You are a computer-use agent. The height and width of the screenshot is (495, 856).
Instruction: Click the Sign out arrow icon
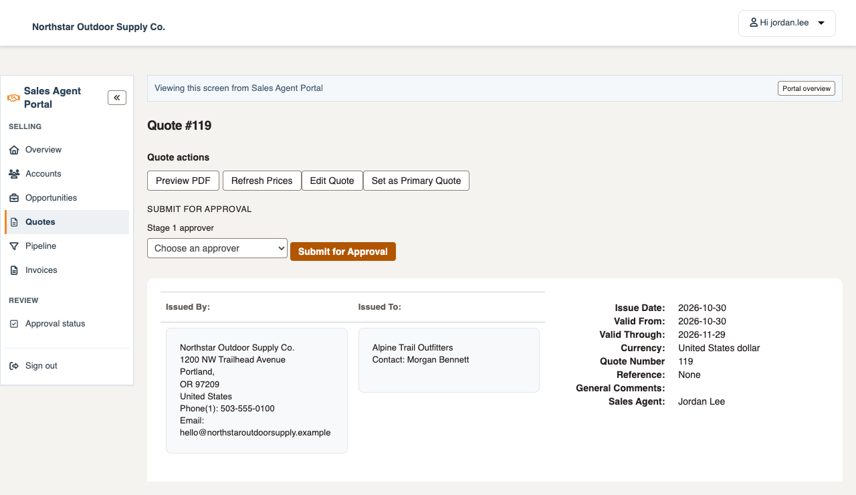pyautogui.click(x=14, y=366)
